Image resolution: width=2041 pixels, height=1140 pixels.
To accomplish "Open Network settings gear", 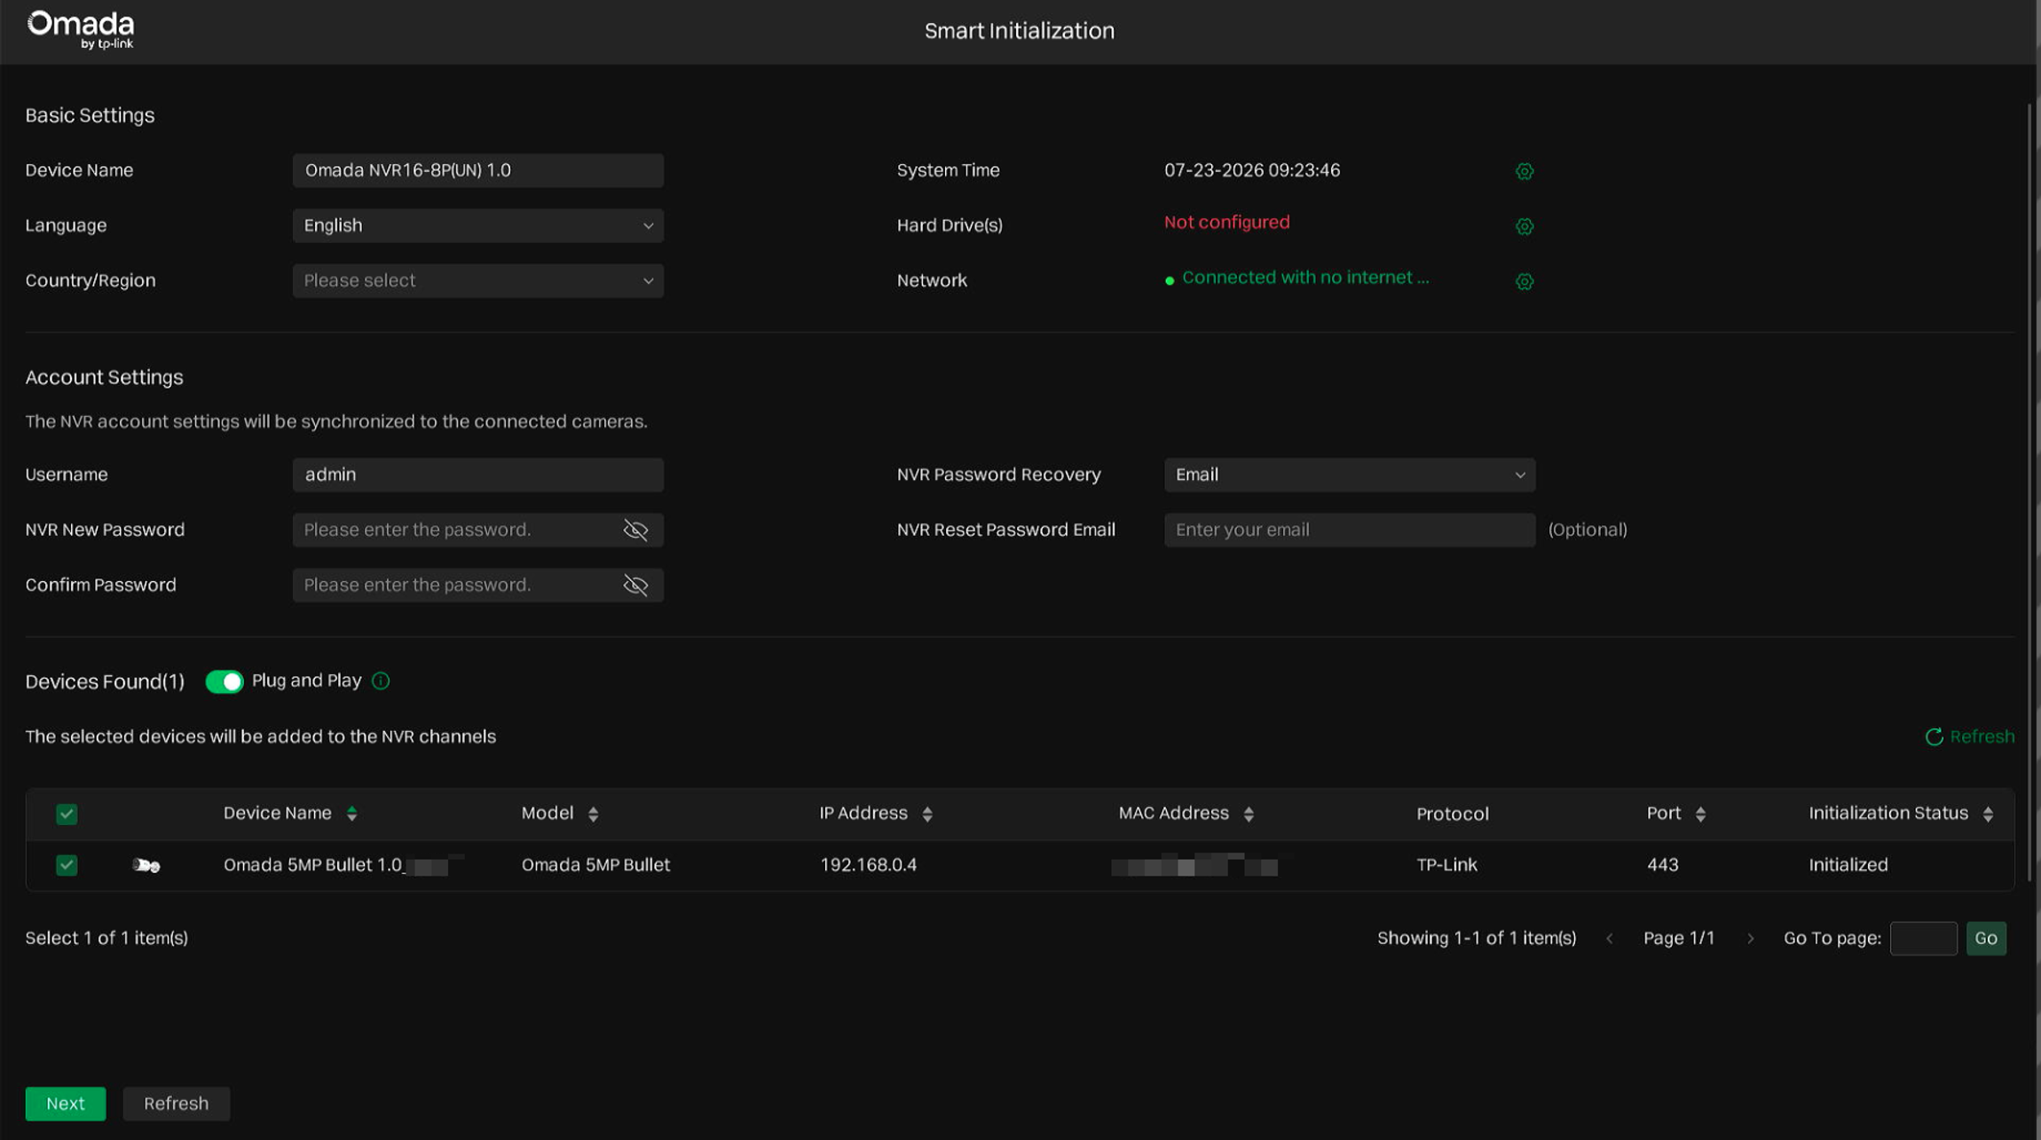I will point(1524,281).
